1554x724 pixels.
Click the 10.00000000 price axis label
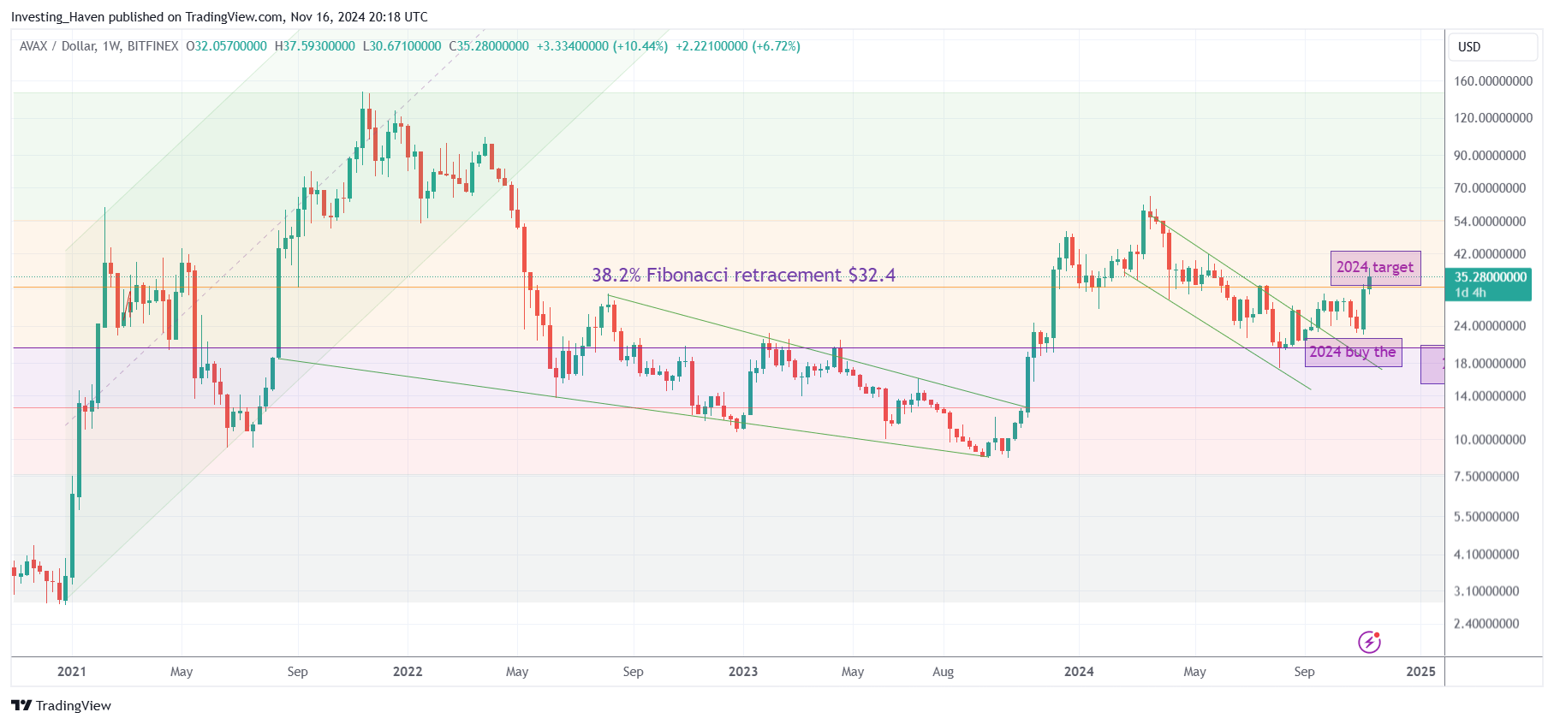(1490, 440)
